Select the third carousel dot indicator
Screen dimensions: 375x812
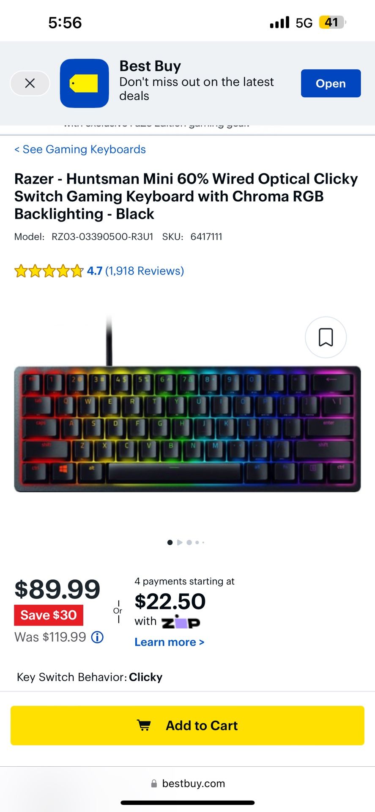tap(189, 542)
